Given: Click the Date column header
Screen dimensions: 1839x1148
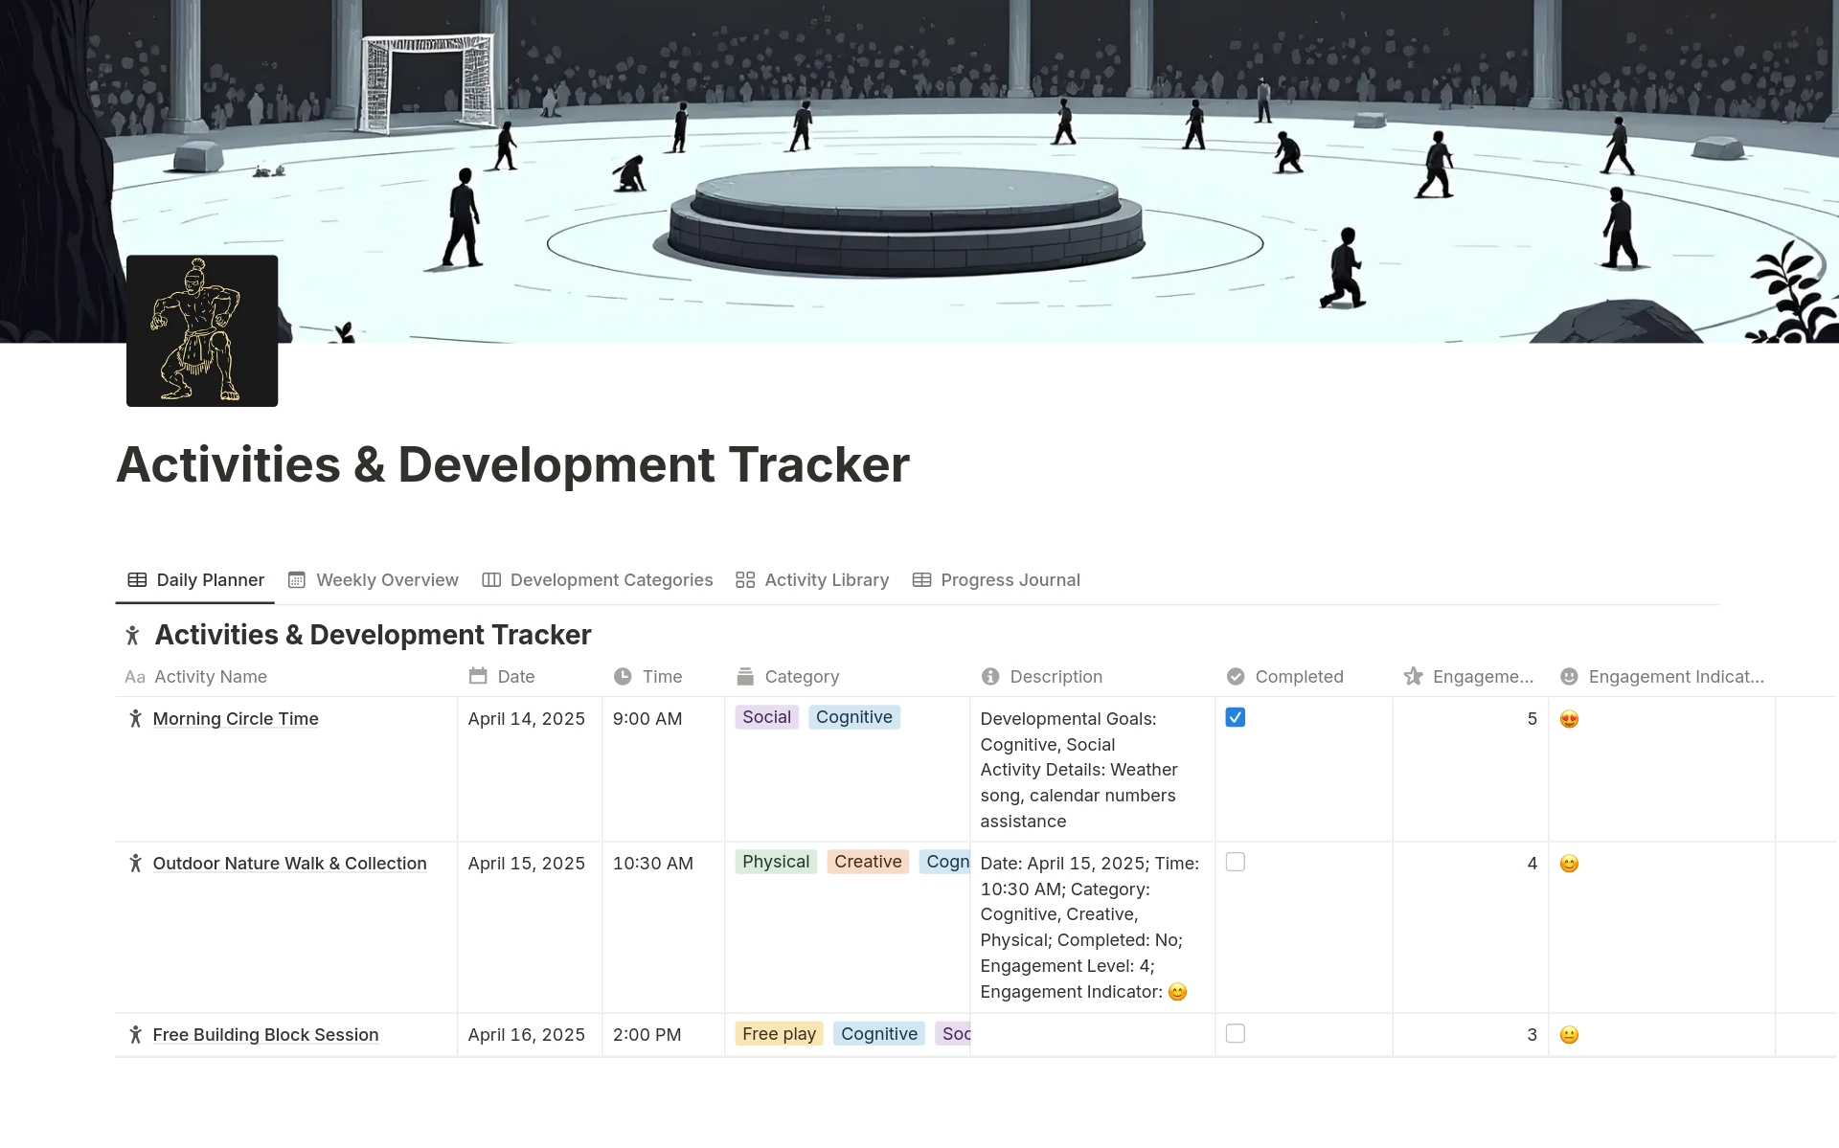Looking at the screenshot, I should (x=530, y=677).
